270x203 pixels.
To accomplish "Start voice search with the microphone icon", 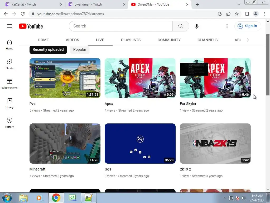I will (x=196, y=26).
